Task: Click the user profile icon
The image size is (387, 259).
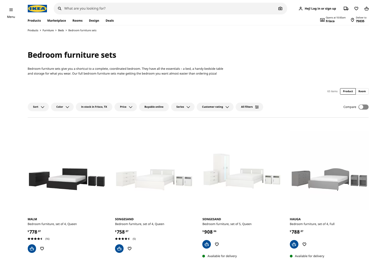Action: tap(301, 9)
